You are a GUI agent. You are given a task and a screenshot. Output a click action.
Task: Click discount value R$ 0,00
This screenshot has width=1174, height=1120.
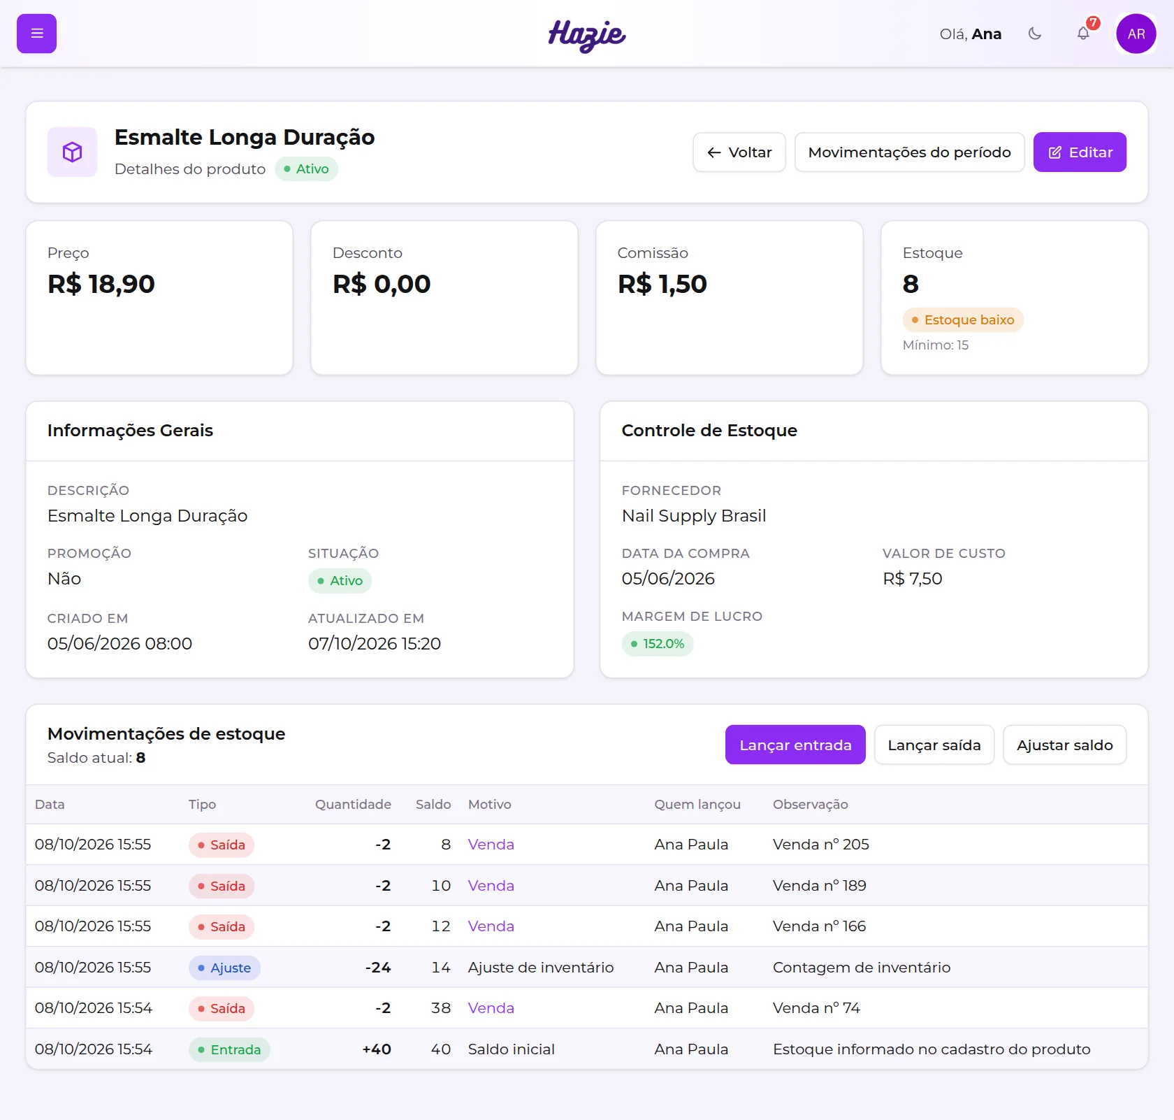point(382,284)
